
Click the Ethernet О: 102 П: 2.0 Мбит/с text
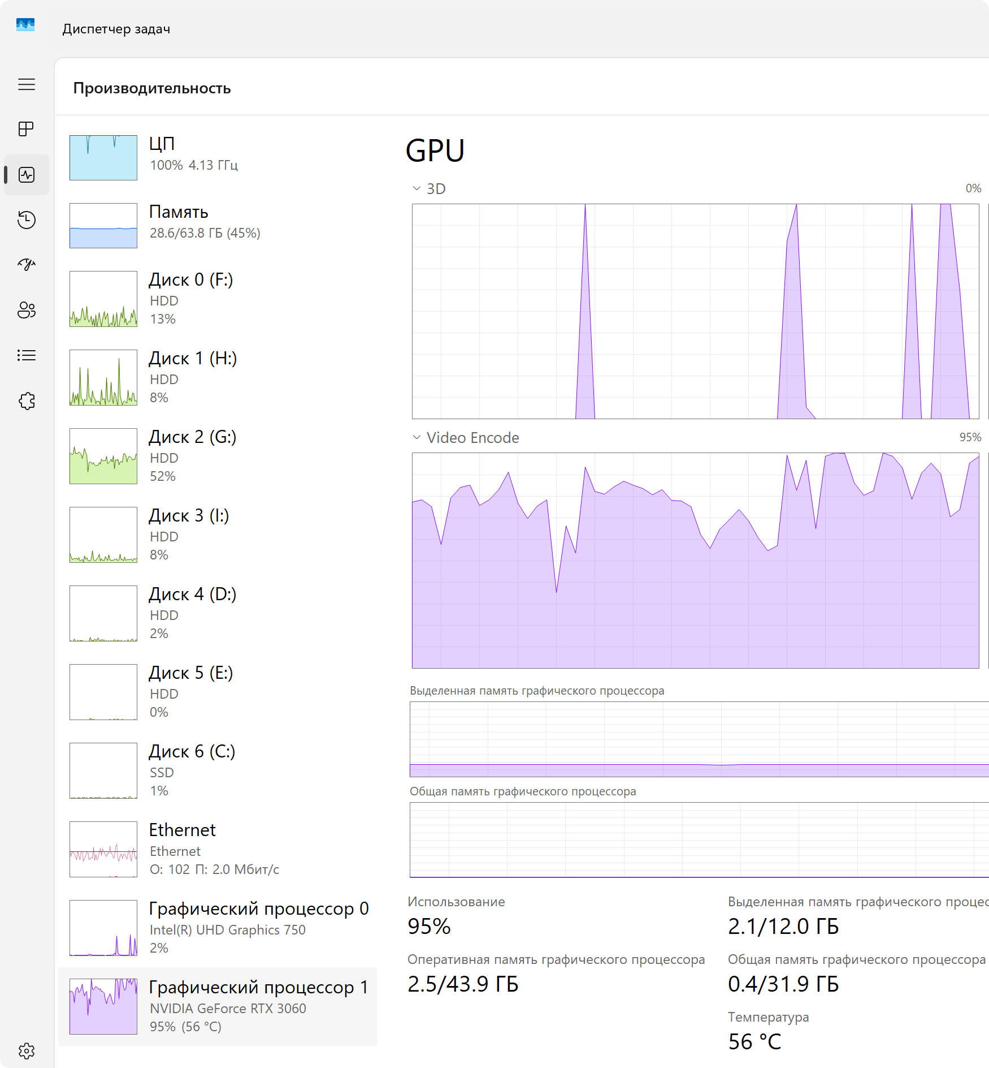pos(215,869)
